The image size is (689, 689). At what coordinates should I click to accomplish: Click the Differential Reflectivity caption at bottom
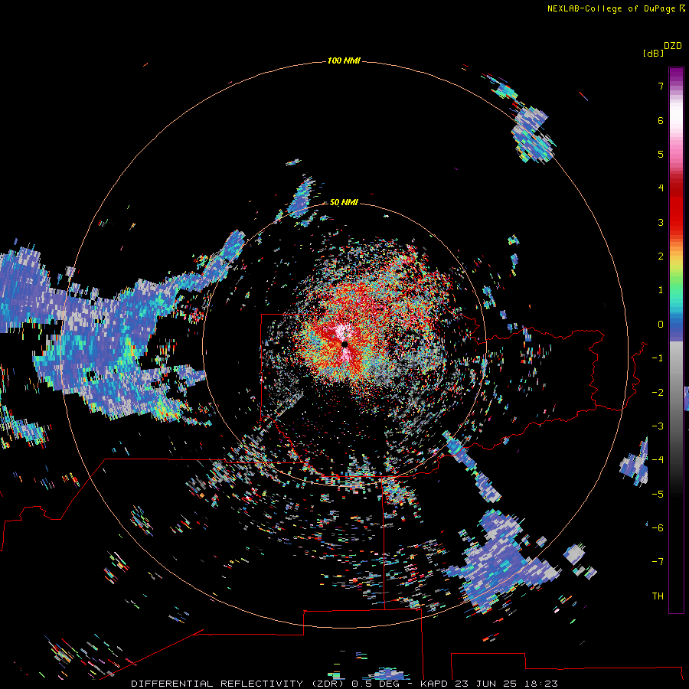pyautogui.click(x=344, y=684)
